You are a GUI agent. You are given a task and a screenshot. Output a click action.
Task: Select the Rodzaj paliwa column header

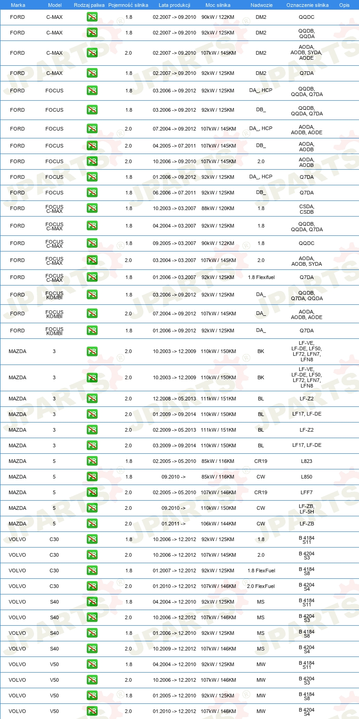(89, 5)
